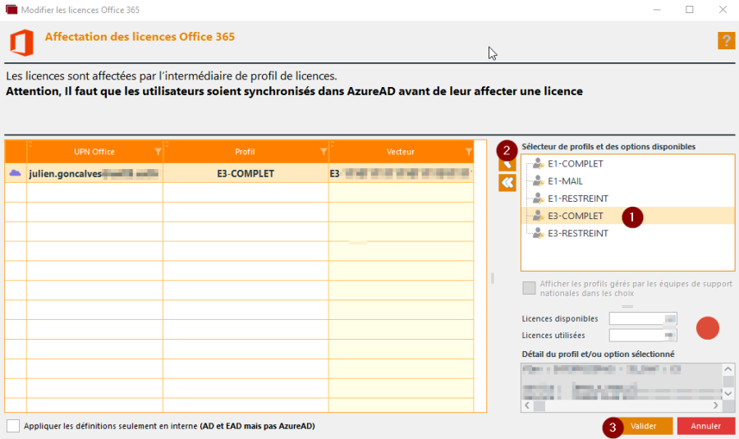Click inside the 'Détail du profil' text area

[x=622, y=382]
